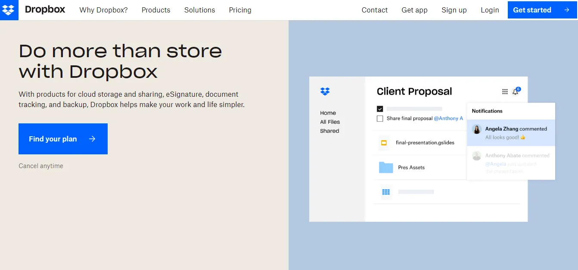Click Angela Zhang's avatar

477,129
